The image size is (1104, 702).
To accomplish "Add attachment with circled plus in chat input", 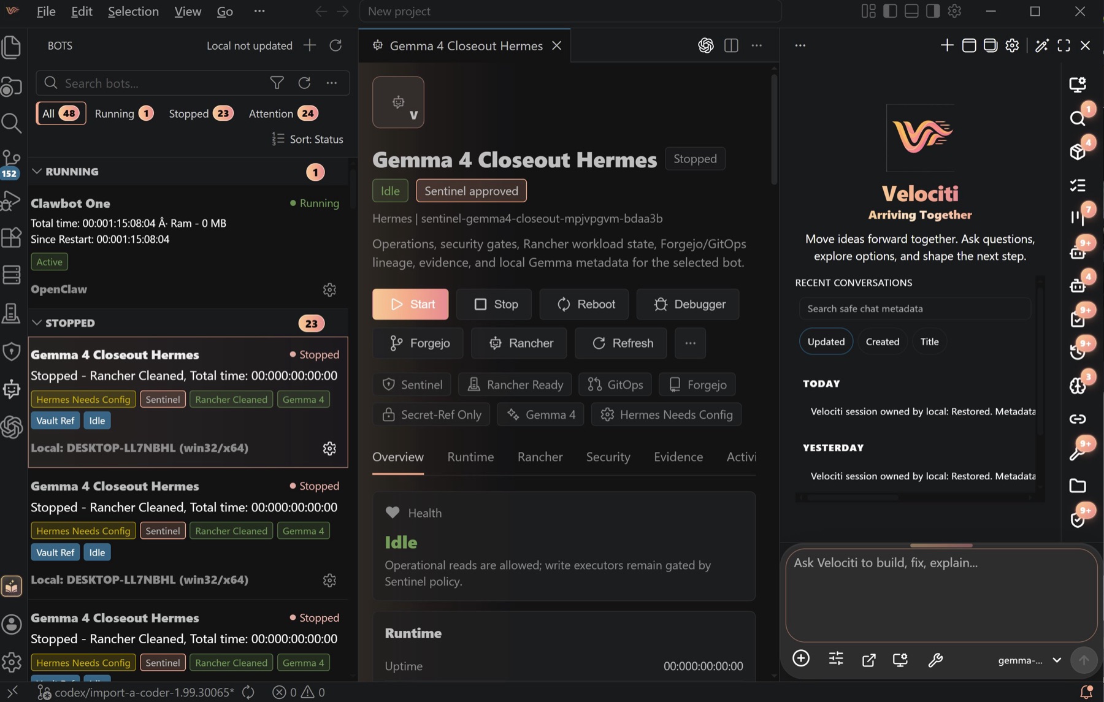I will click(801, 658).
